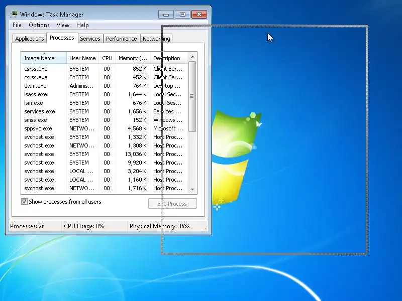Select svchost.exe row using 13,036 K

(x=105, y=154)
